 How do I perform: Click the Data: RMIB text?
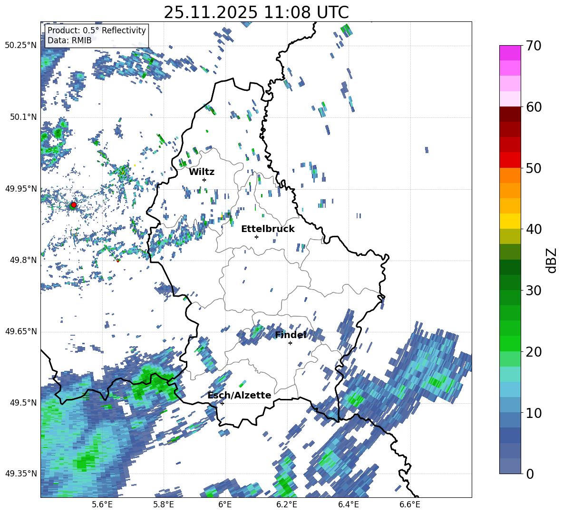click(x=69, y=40)
